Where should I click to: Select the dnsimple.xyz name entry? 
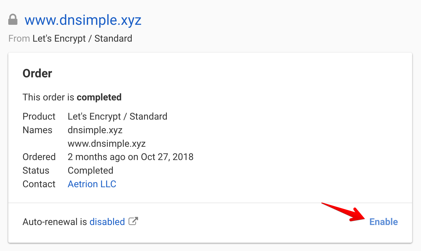tap(95, 130)
